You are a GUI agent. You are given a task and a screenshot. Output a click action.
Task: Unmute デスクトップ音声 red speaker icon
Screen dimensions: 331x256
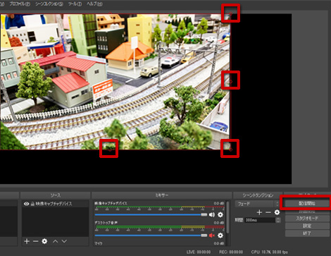click(212, 236)
